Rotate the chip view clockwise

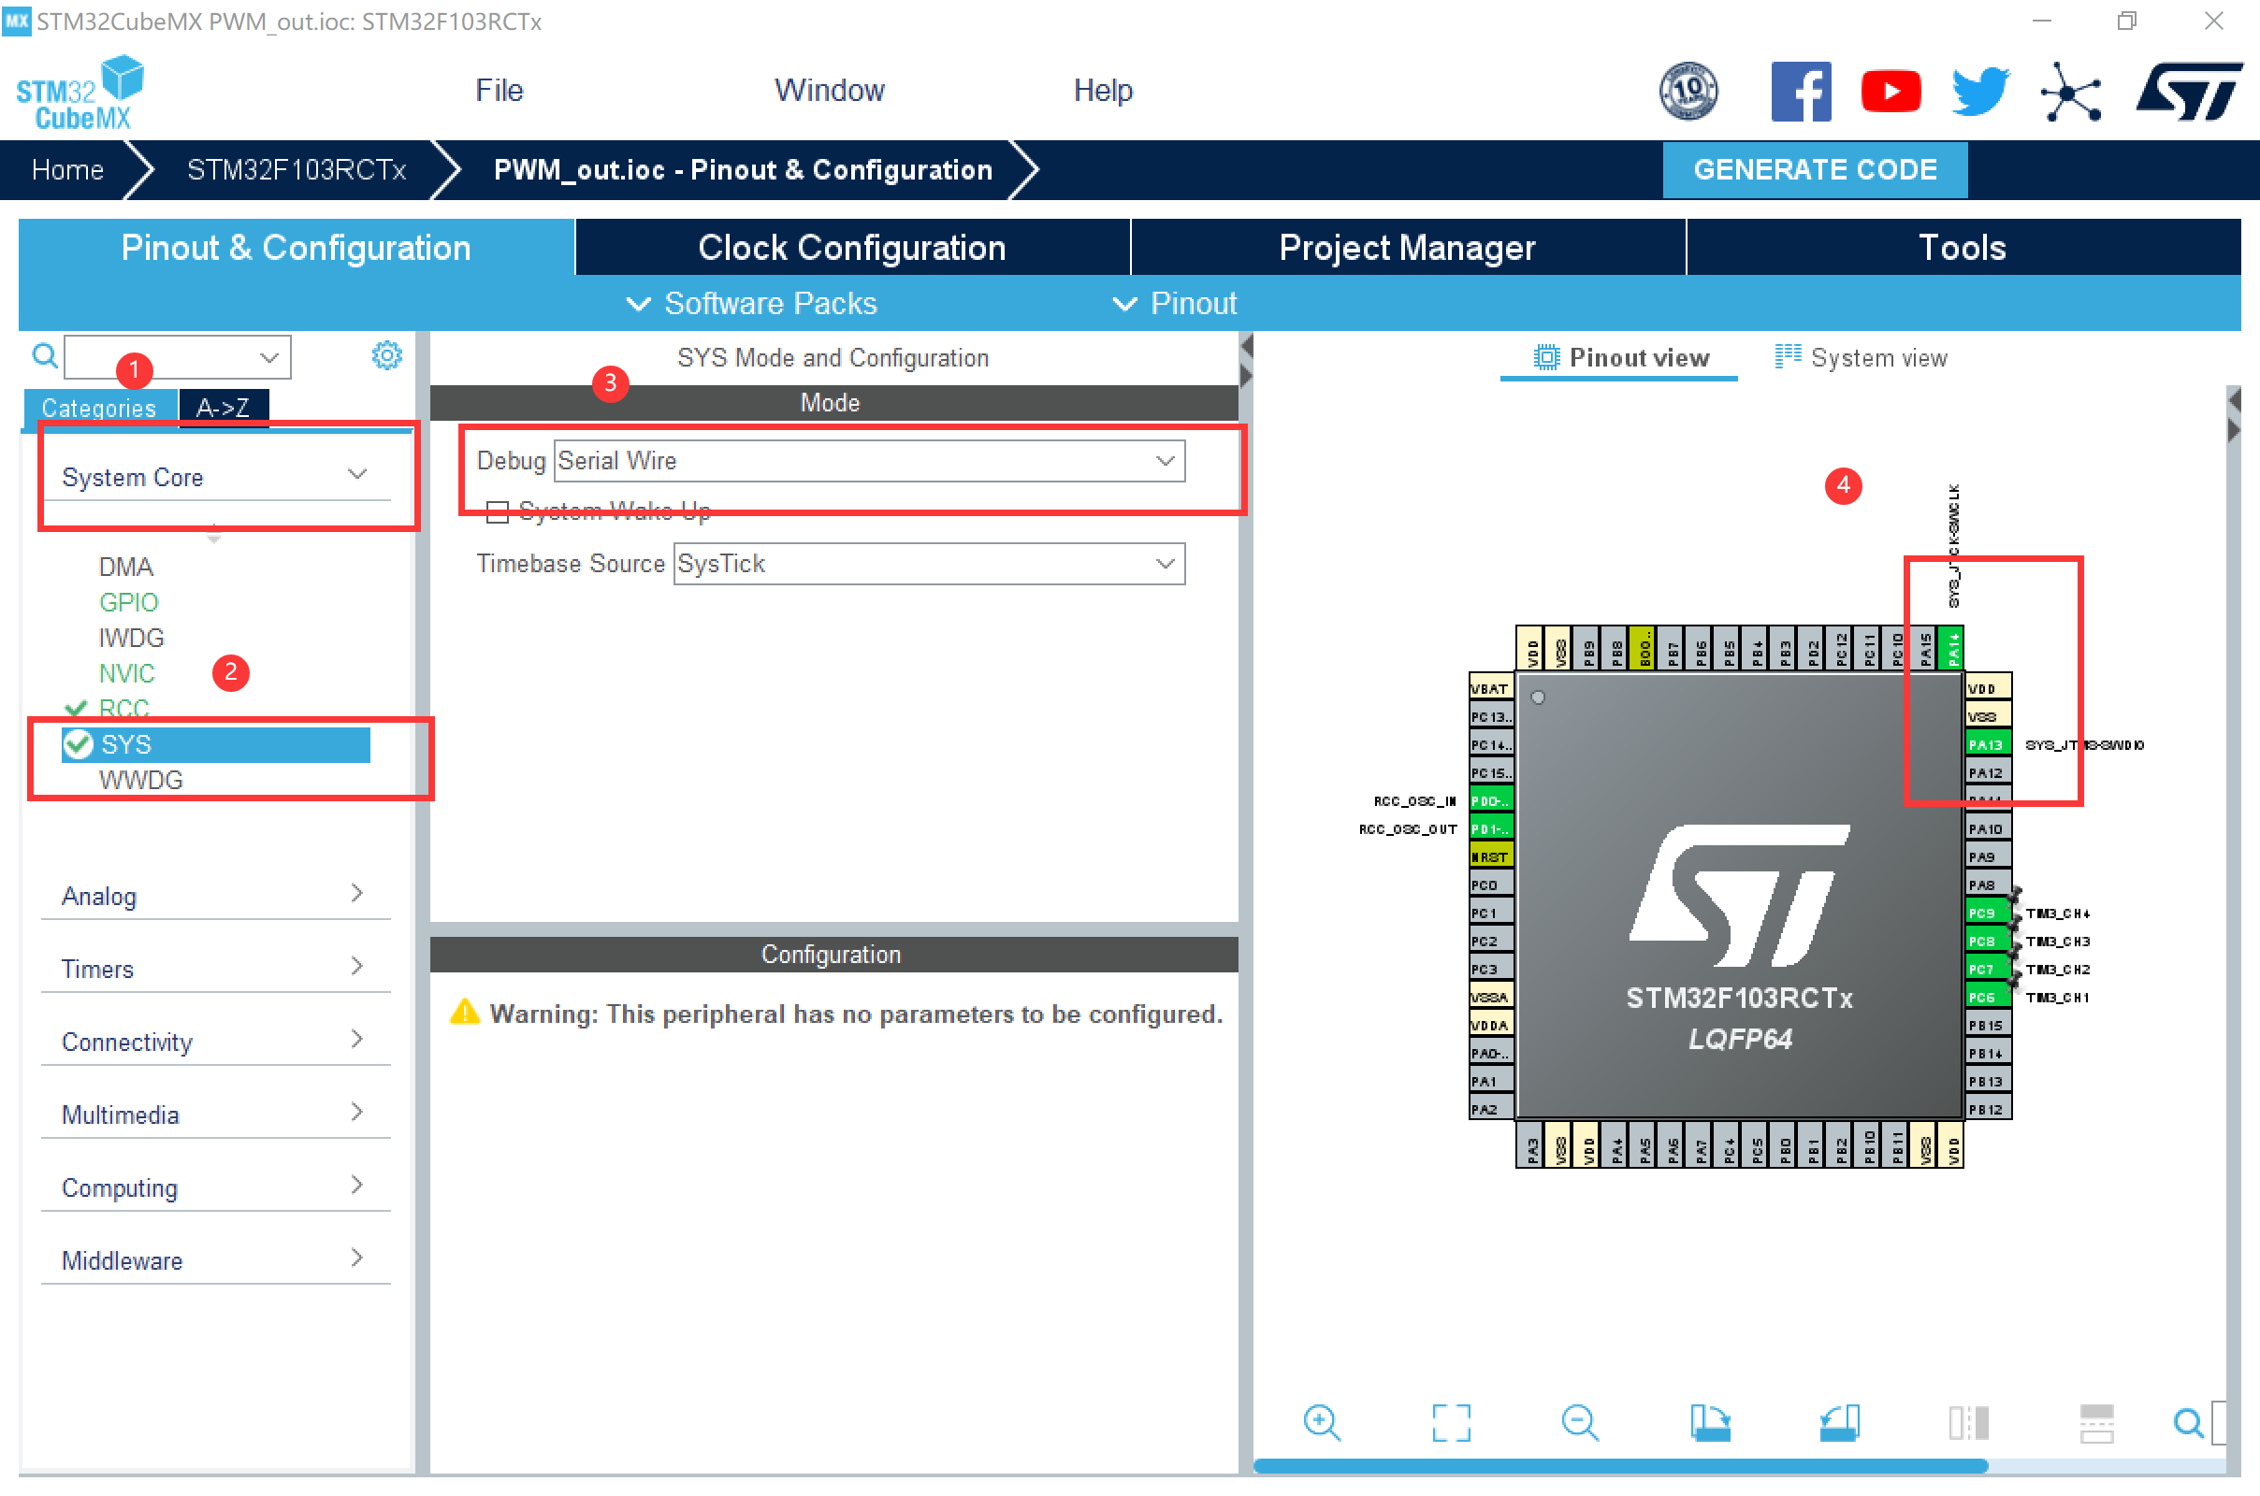pyautogui.click(x=1709, y=1422)
